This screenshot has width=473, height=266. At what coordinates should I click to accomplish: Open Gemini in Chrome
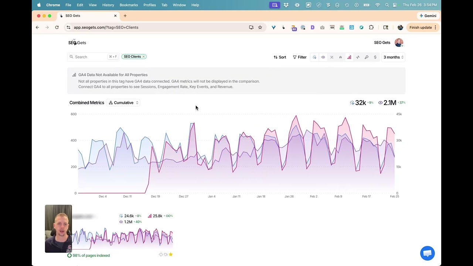(428, 16)
